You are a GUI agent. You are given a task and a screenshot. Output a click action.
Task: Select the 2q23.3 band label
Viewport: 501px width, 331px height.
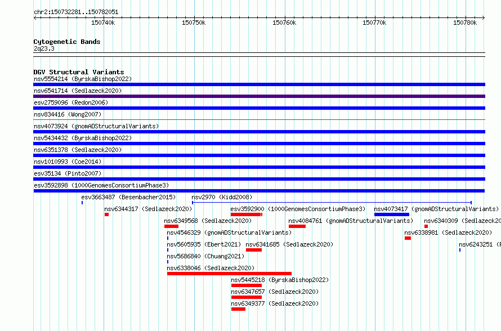pos(44,48)
